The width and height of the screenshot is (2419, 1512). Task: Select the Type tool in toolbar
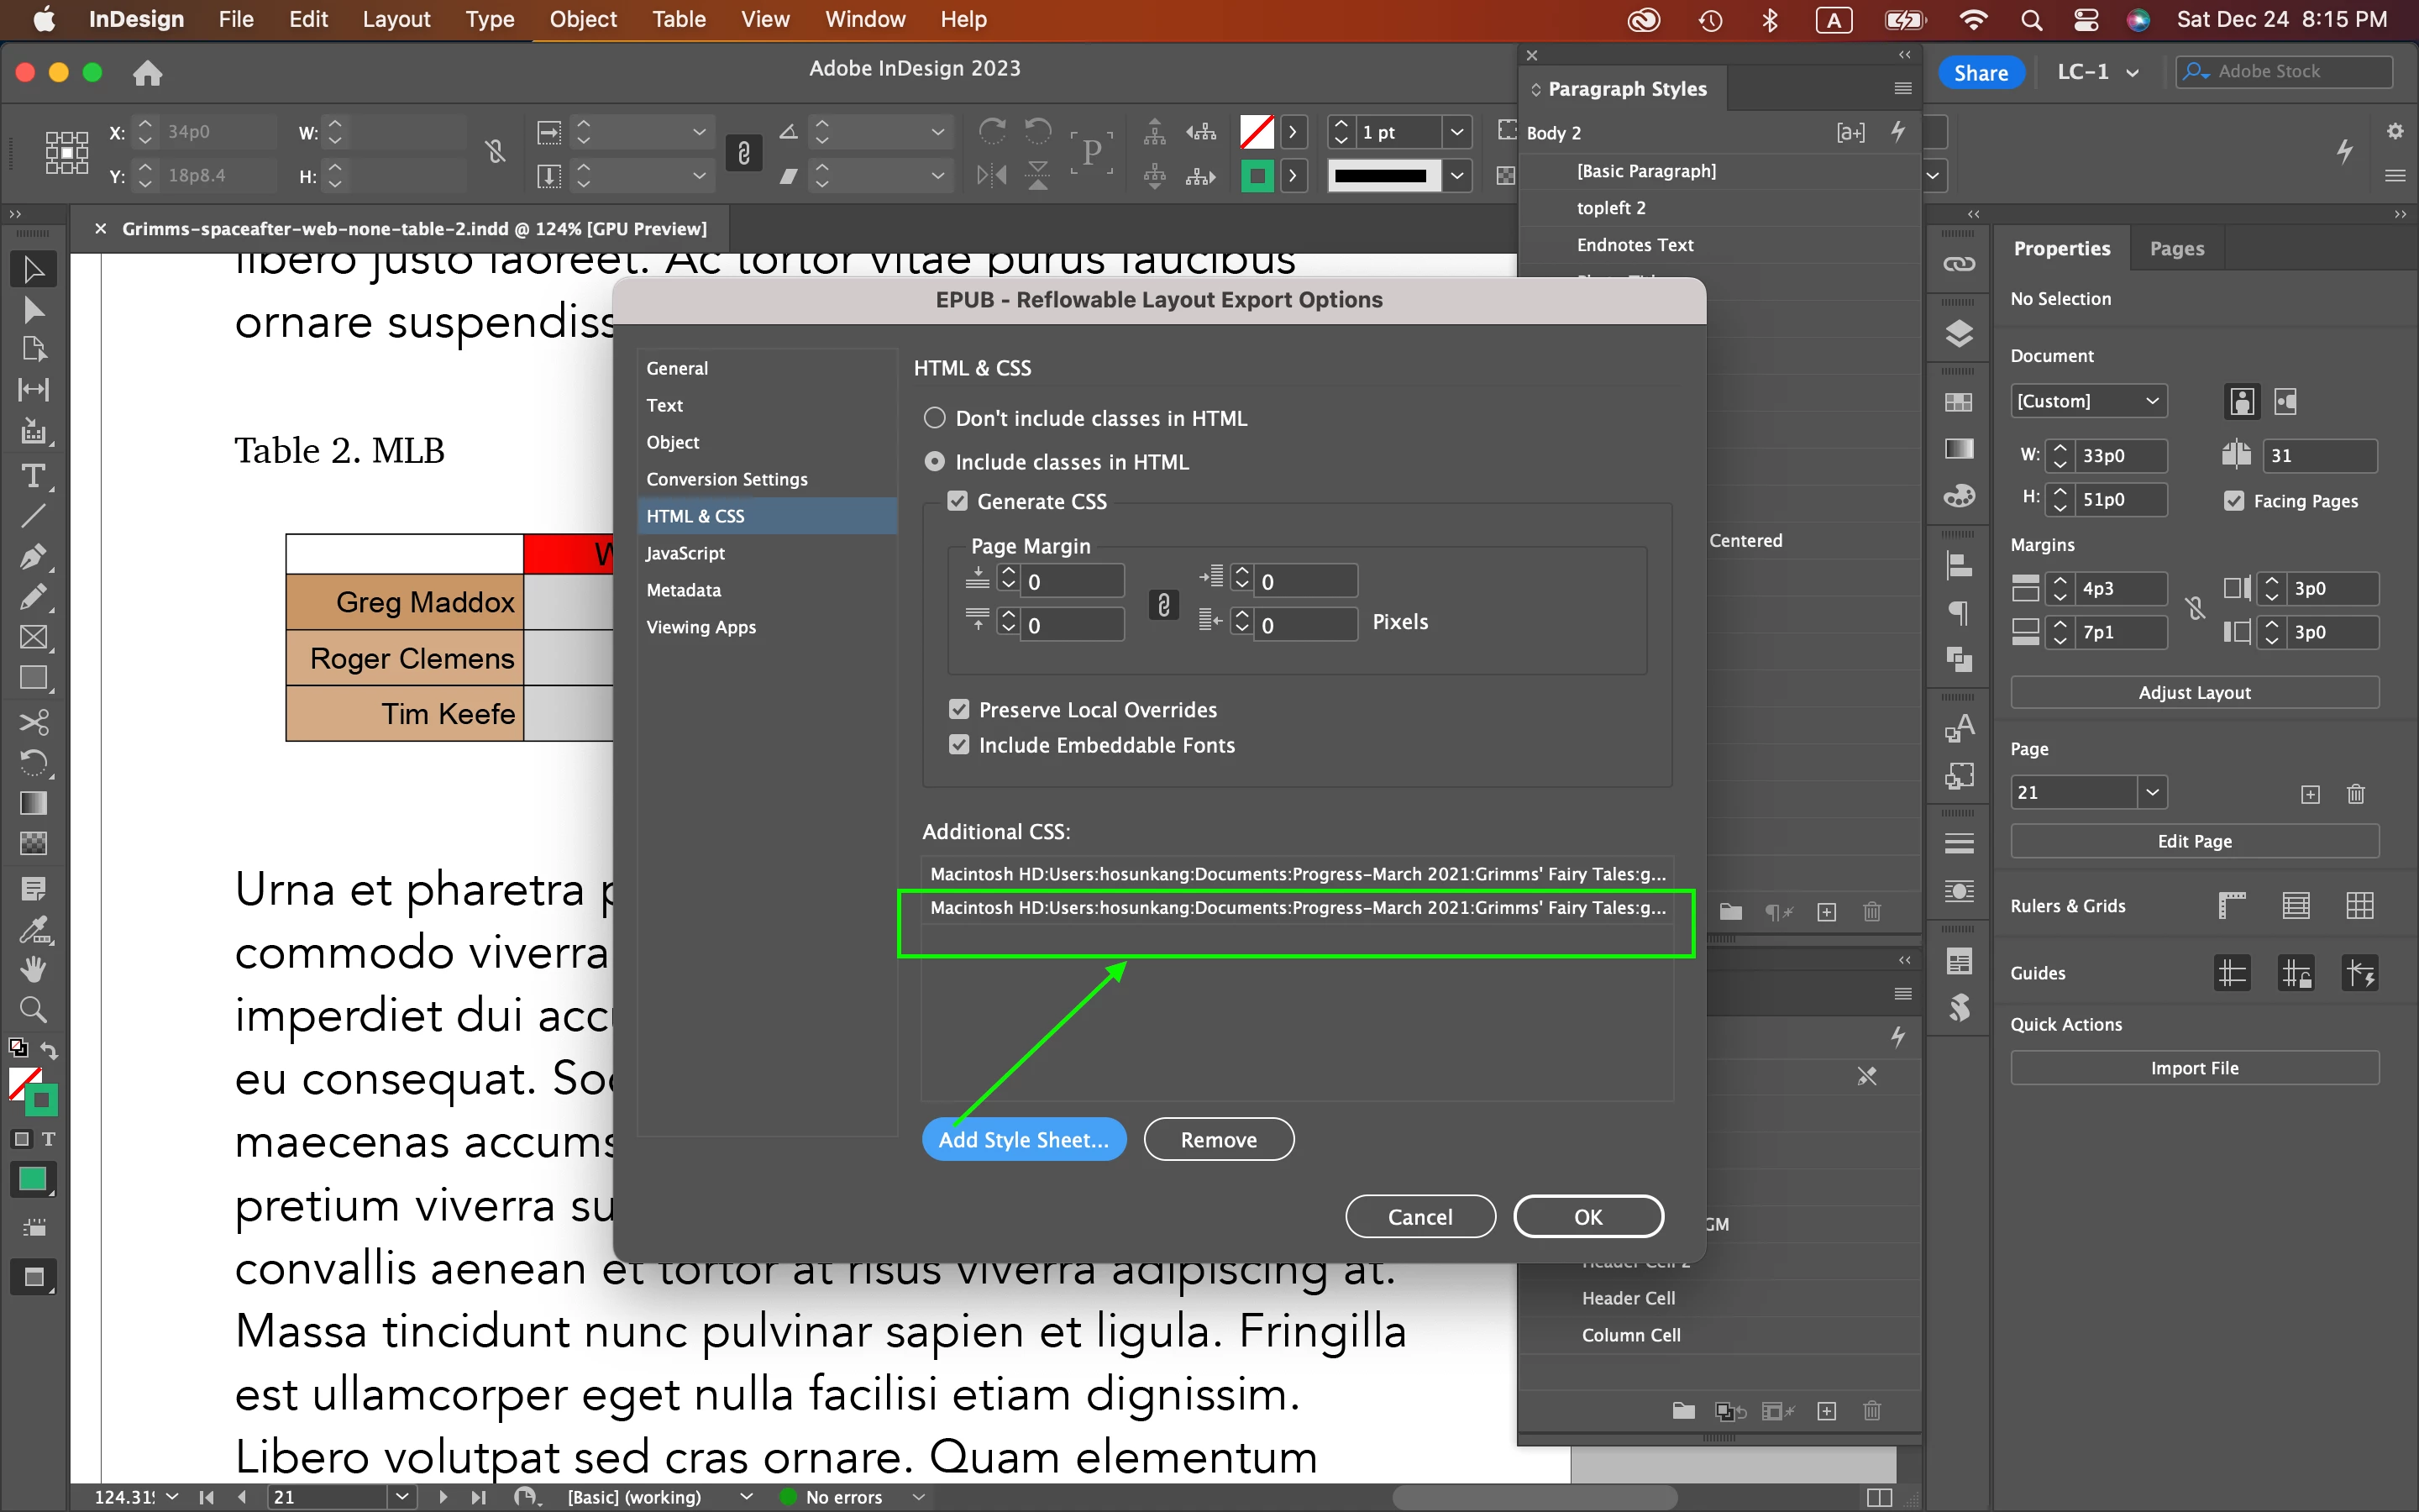[32, 475]
